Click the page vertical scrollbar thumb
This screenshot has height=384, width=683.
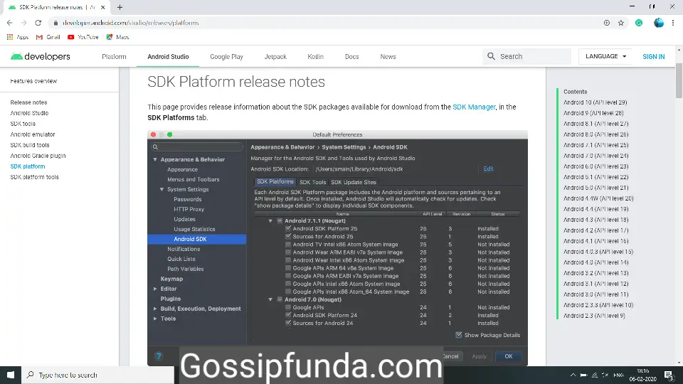679,80
